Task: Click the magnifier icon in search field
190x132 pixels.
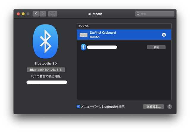Action: (x=138, y=14)
